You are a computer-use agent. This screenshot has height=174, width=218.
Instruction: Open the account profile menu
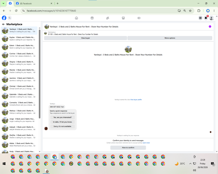coord(211,18)
